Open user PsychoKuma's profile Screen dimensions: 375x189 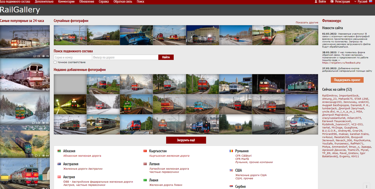362,141
